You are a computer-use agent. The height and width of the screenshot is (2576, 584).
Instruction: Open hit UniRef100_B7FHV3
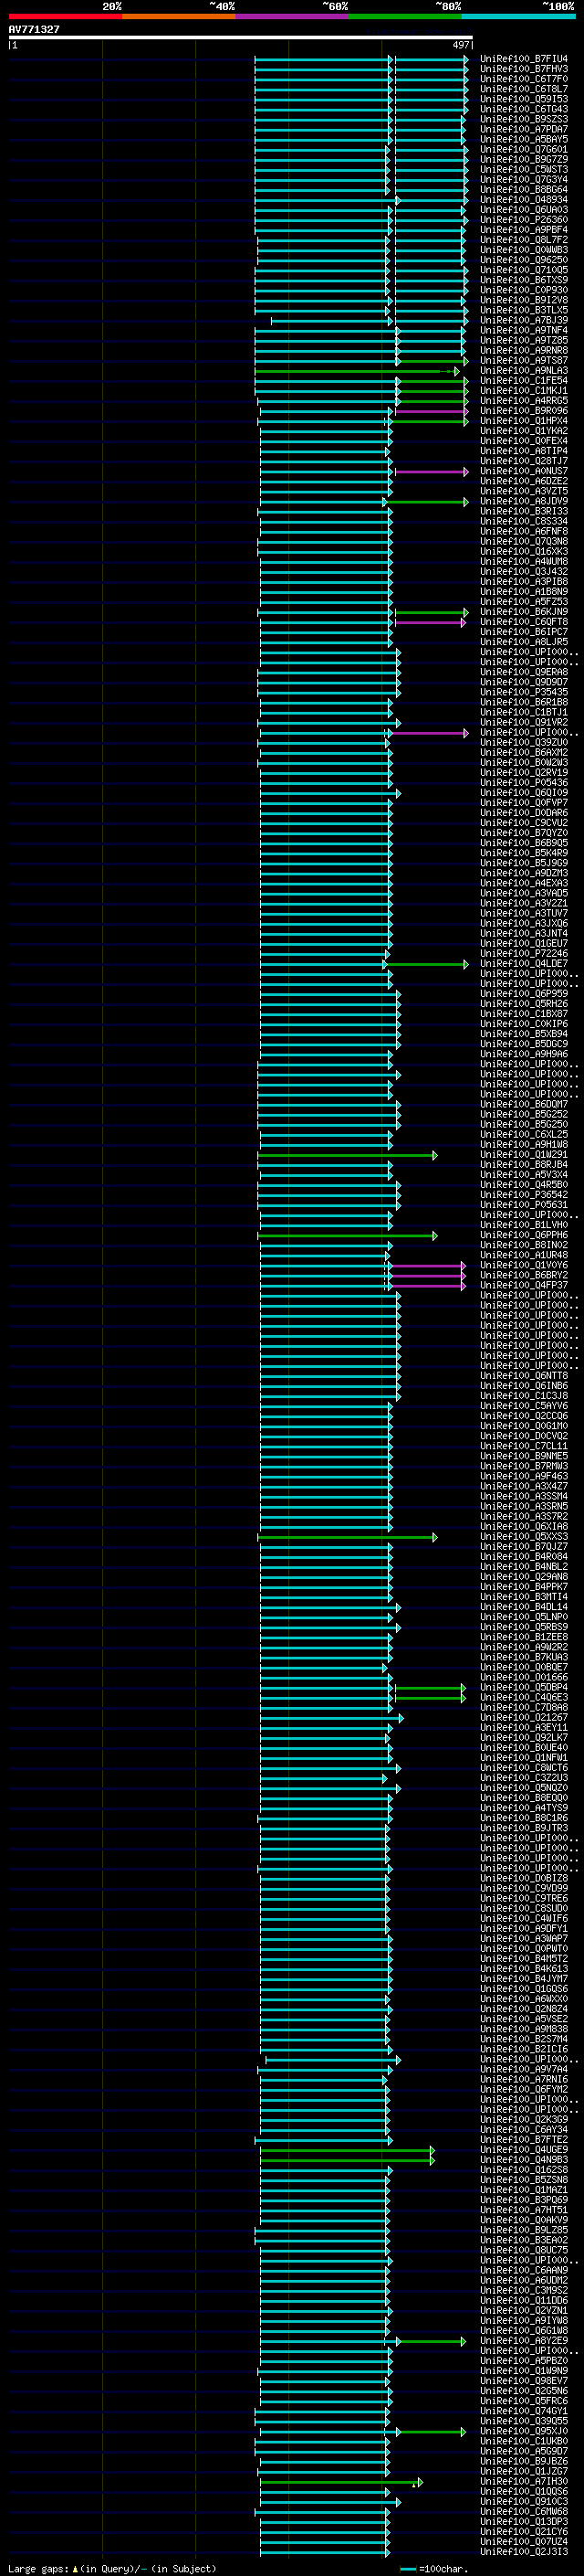point(524,69)
